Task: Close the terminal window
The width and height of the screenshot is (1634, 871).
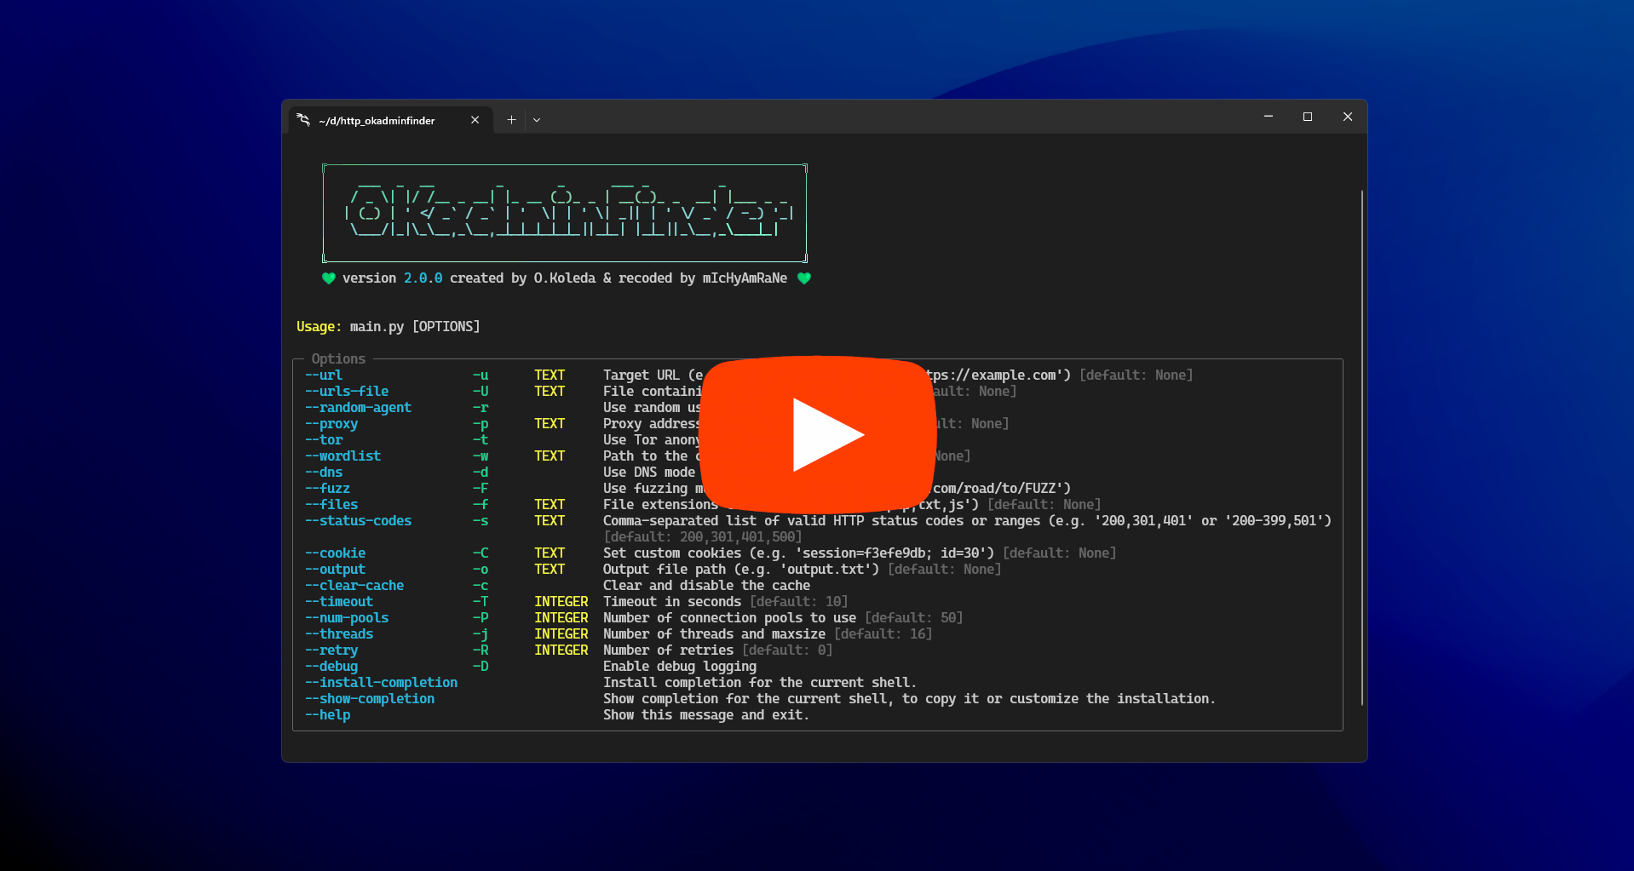Action: click(1347, 117)
